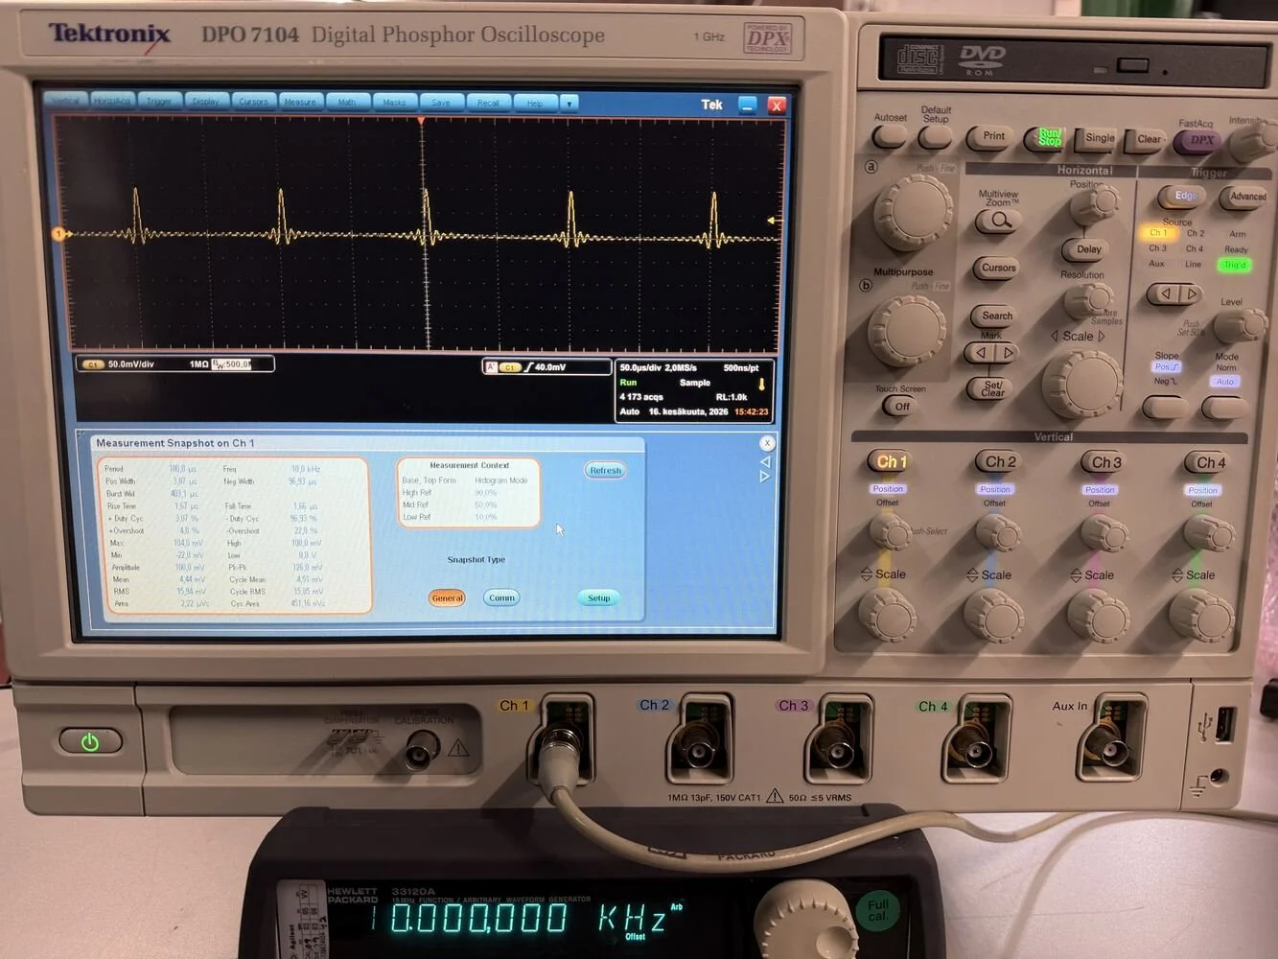Click the left triangle arrow beside snapshot panel
The width and height of the screenshot is (1278, 959).
coord(765,462)
